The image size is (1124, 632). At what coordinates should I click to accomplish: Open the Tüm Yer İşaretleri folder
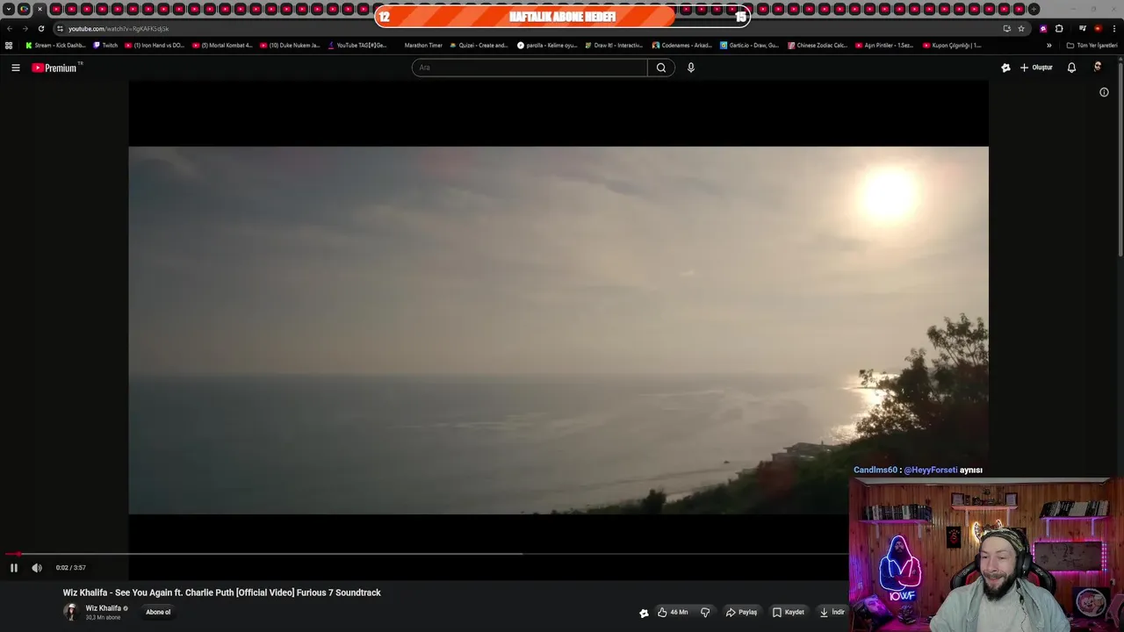click(x=1092, y=46)
